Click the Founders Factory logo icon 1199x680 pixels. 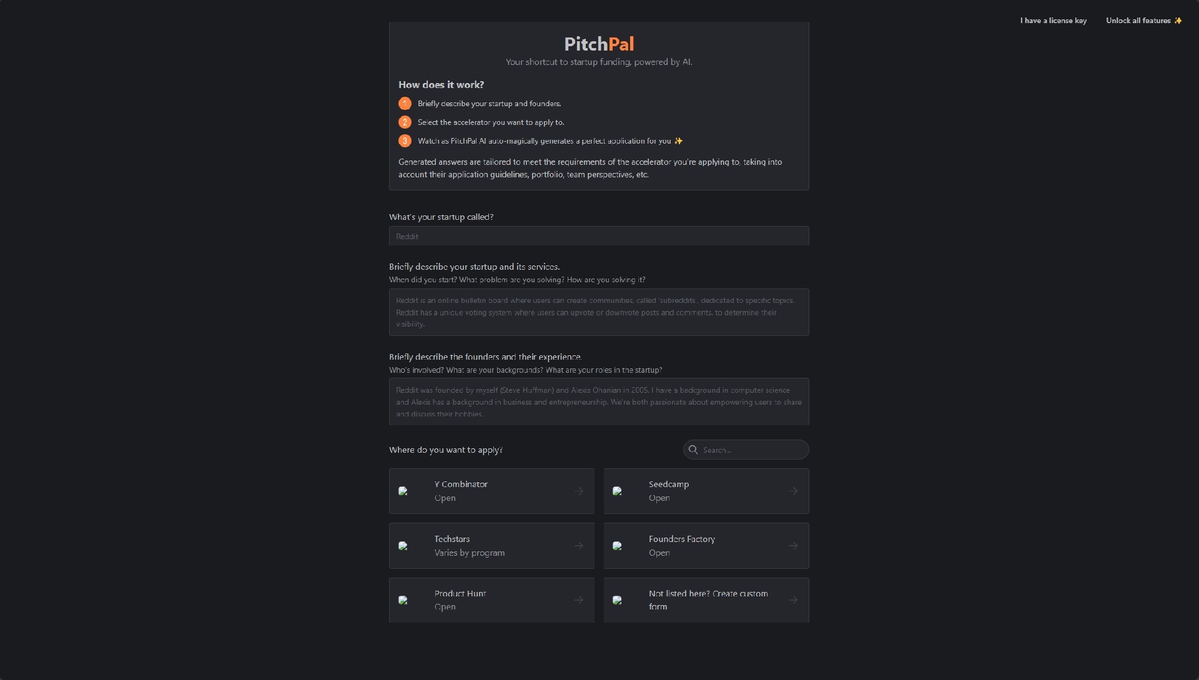tap(618, 546)
